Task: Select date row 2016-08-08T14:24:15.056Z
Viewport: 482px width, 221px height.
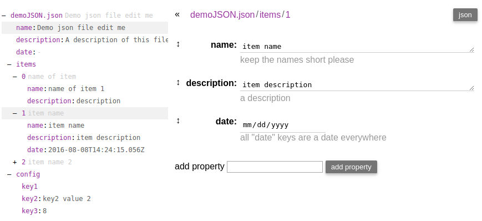Action: (85, 150)
